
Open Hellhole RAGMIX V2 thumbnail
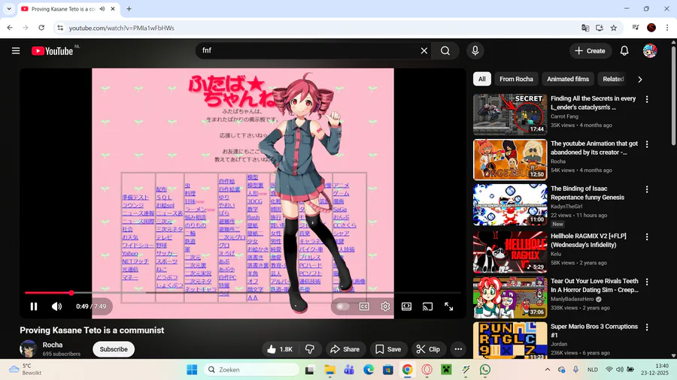(510, 252)
